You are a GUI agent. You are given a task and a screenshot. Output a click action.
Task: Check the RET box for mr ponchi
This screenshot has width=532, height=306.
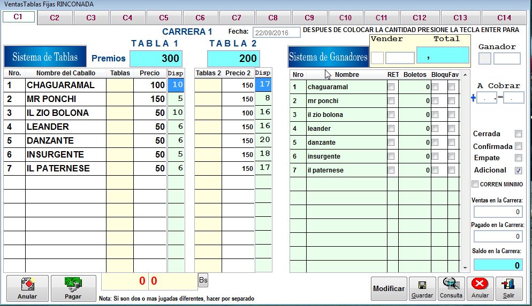click(391, 101)
